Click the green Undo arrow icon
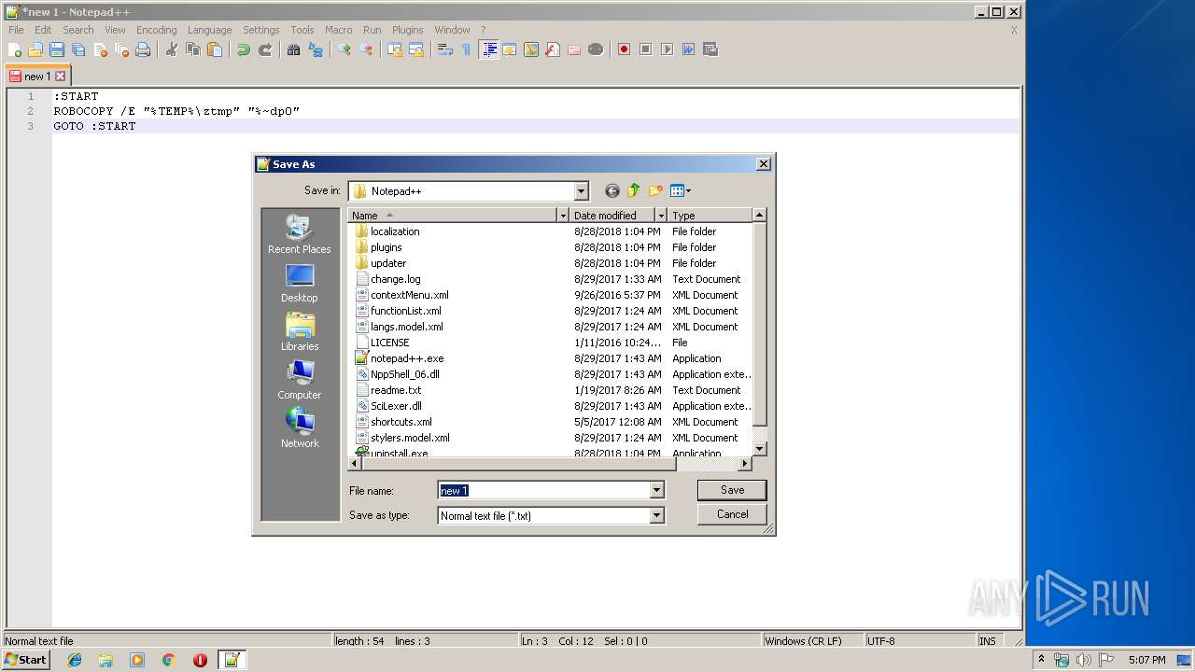 244,49
